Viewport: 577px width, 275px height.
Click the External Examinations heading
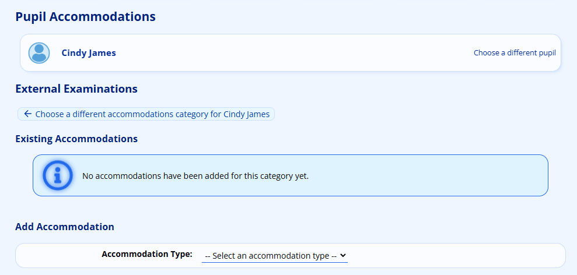click(76, 89)
